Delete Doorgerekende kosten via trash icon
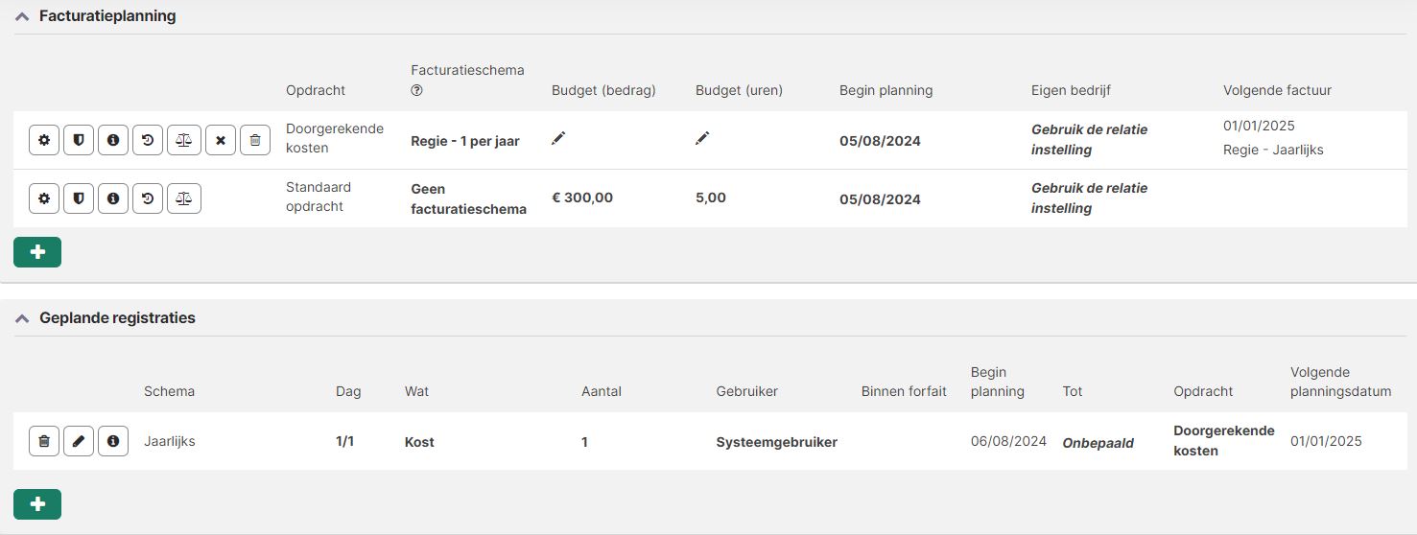The width and height of the screenshot is (1417, 535). (x=254, y=140)
